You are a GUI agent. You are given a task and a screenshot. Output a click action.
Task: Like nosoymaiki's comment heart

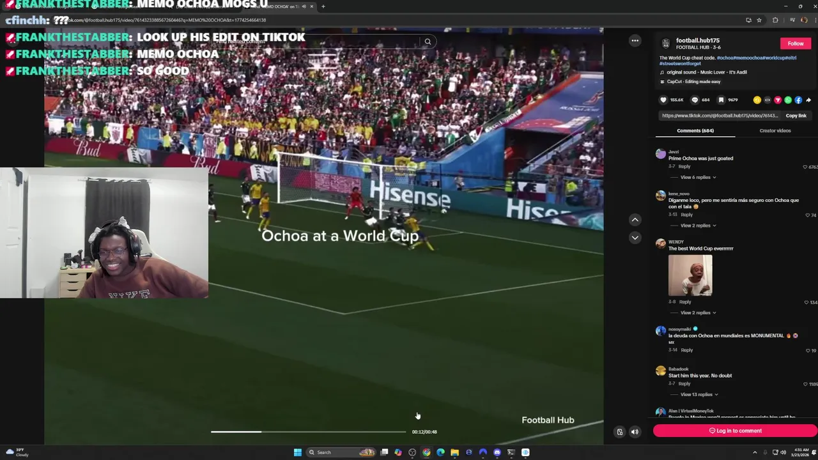pos(808,351)
